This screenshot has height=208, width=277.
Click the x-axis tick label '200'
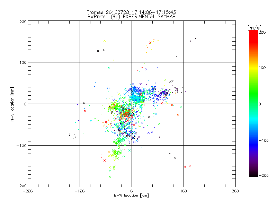[235, 191]
